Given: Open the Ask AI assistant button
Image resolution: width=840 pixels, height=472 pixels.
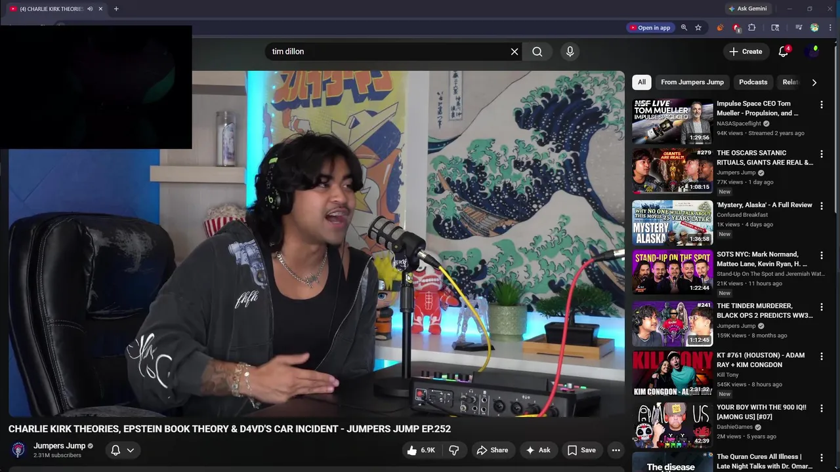Looking at the screenshot, I should click(537, 450).
